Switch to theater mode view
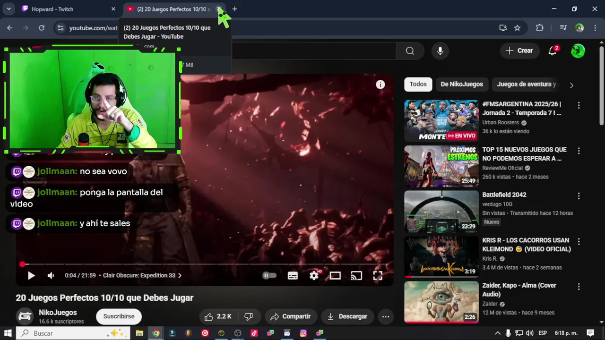This screenshot has height=340, width=605. click(x=335, y=276)
